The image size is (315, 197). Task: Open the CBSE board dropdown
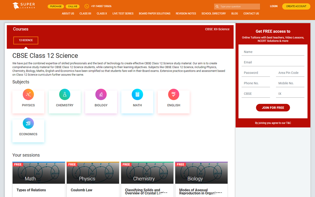(256, 94)
